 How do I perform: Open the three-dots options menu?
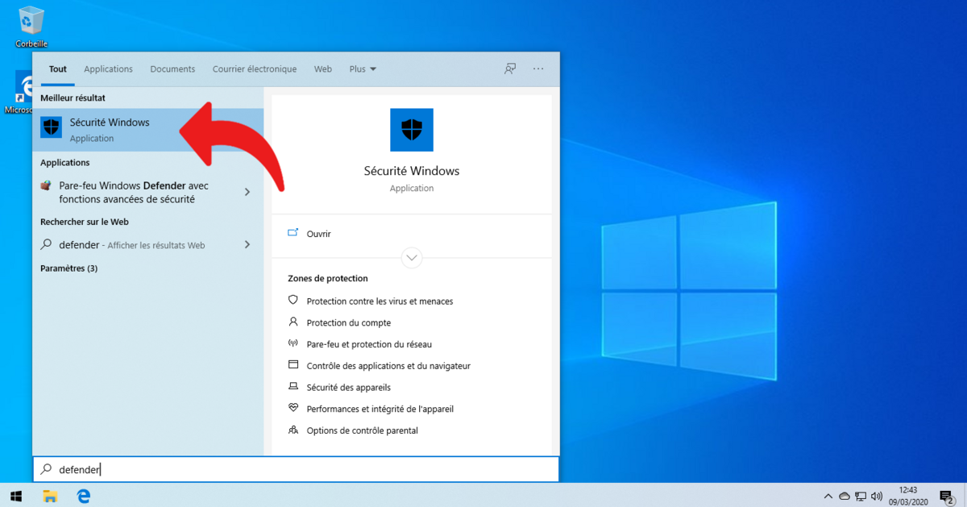[x=538, y=69]
